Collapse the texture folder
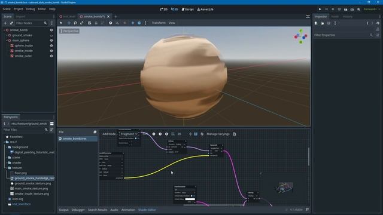This screenshot has height=215, width=383. point(7,168)
